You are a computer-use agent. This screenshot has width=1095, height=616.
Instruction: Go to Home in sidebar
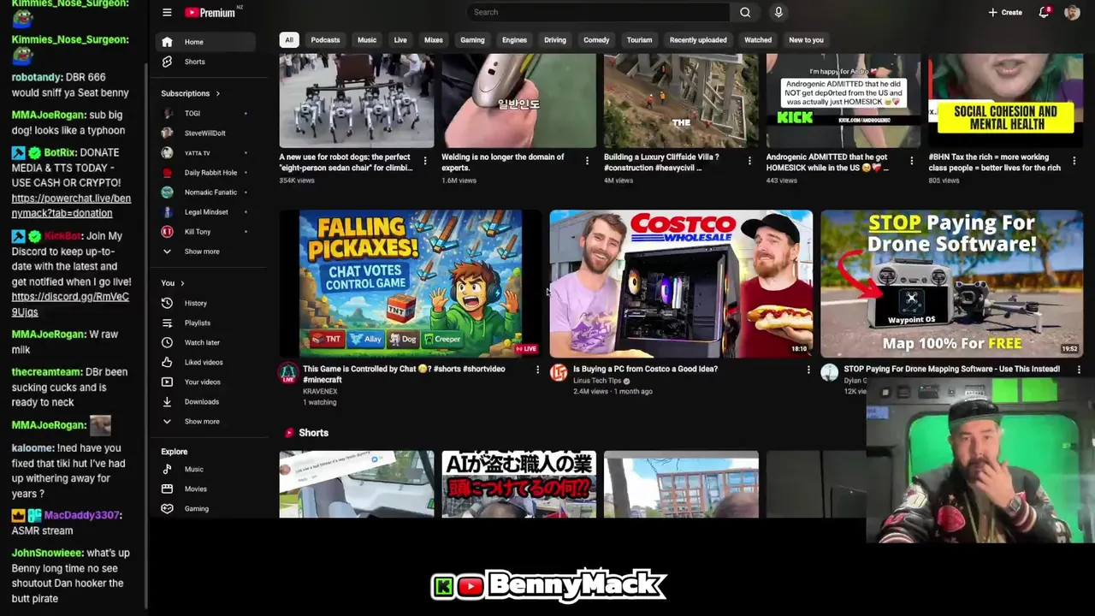pos(205,42)
